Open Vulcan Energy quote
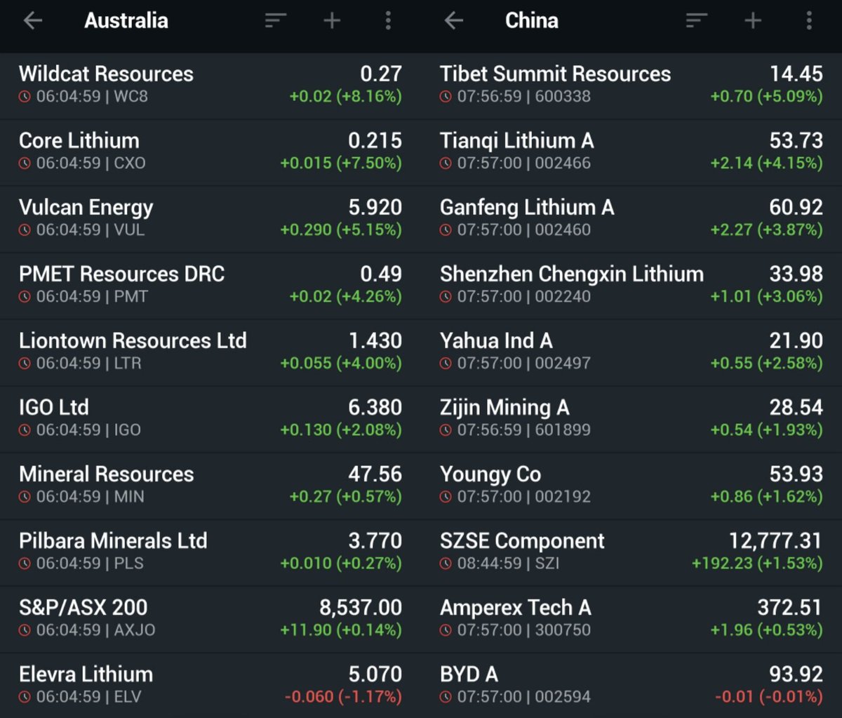 coord(210,219)
